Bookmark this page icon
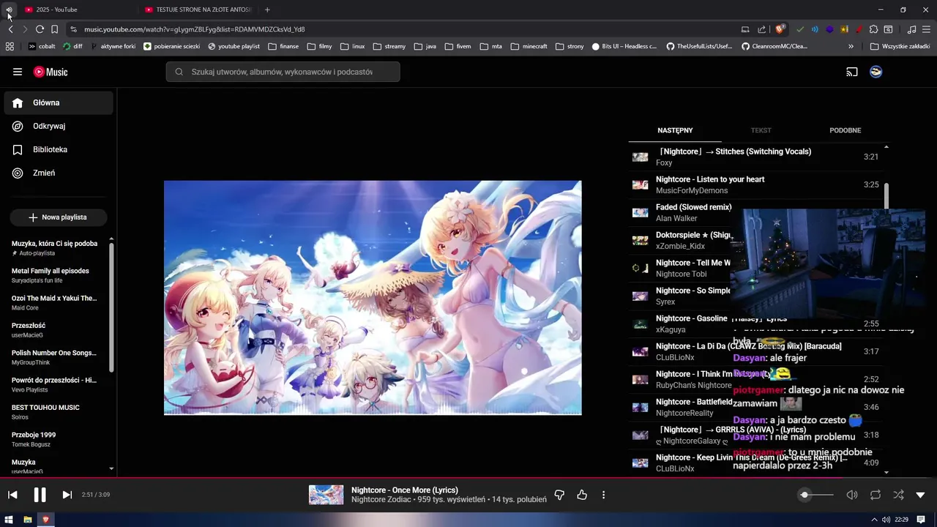This screenshot has width=937, height=527. click(x=54, y=29)
